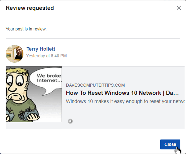Image resolution: width=186 pixels, height=154 pixels.
Task: Select the Review requested dialog heading
Action: click(30, 8)
